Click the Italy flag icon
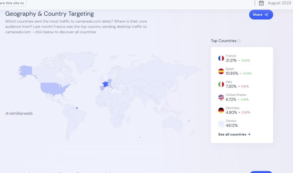Image resolution: width=293 pixels, height=173 pixels. point(221,84)
